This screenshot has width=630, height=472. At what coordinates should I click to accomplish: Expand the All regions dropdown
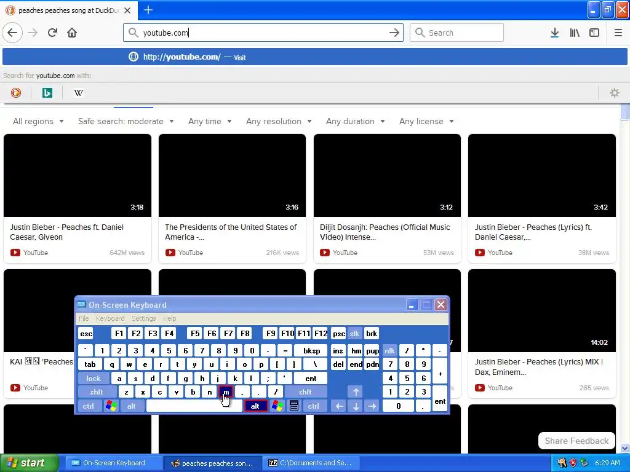[38, 121]
